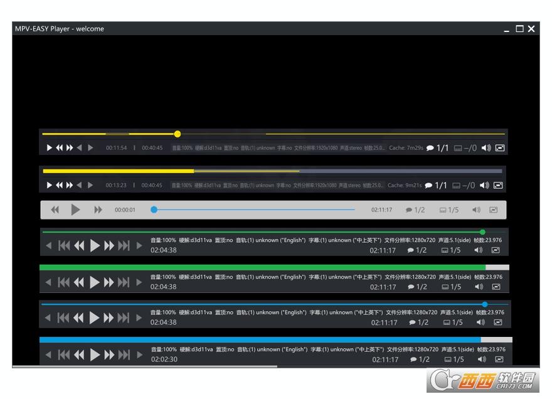Step forward one frame in the 00:11:54 bar
The height and width of the screenshot is (399, 552).
coord(90,148)
